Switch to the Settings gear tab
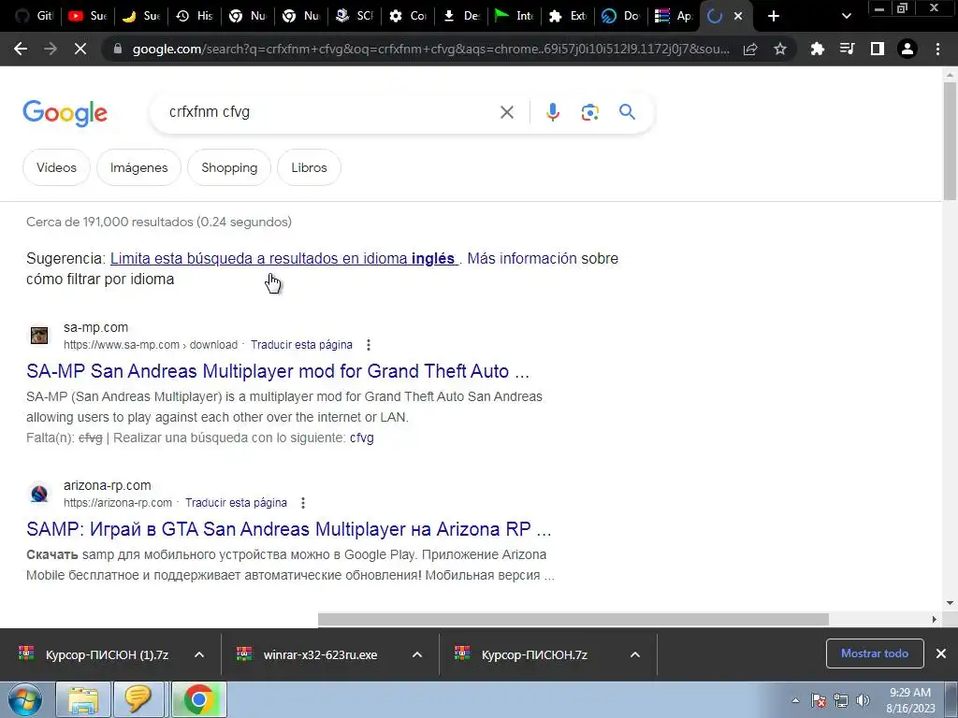Screen dimensions: 958x718 tap(408, 16)
